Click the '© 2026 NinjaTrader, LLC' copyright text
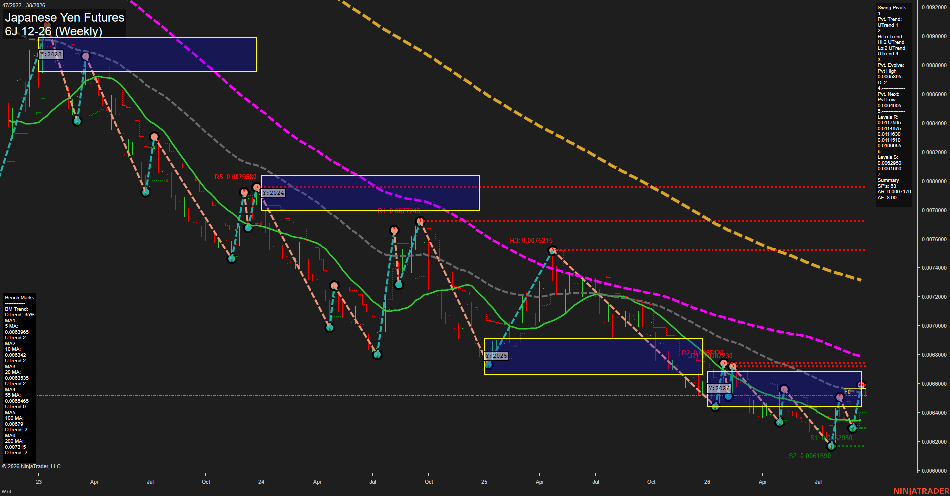 (x=31, y=466)
